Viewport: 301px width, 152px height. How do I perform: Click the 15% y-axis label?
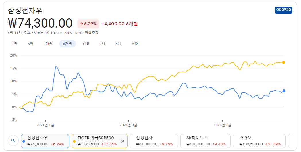tap(13, 68)
